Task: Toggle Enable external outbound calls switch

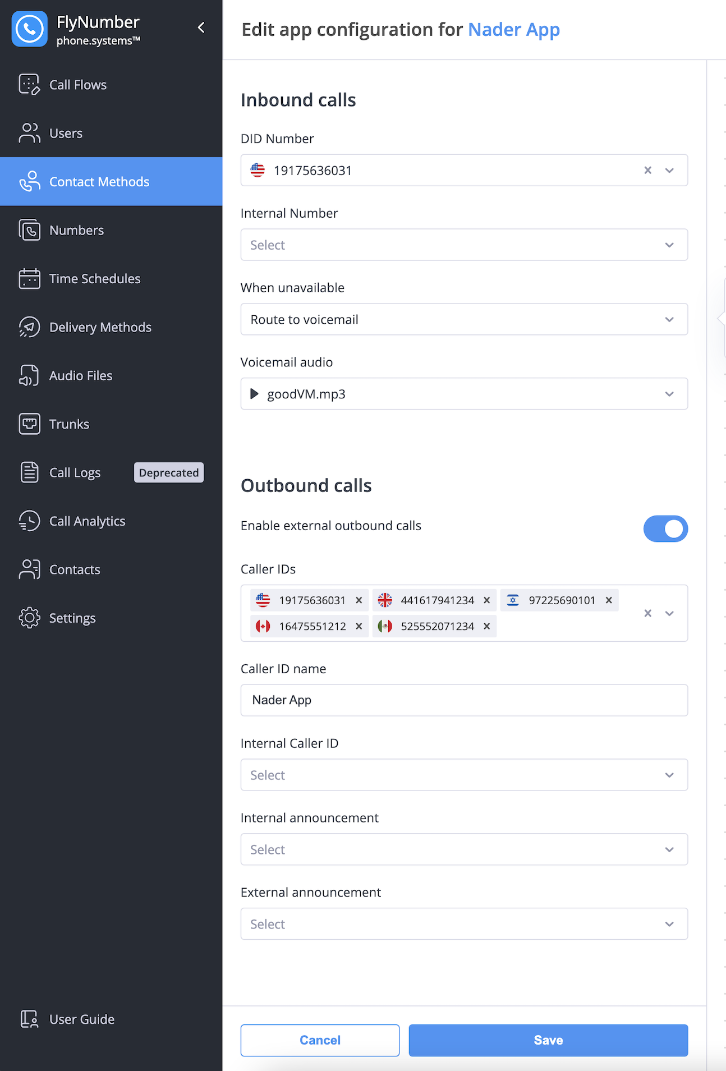Action: tap(665, 528)
